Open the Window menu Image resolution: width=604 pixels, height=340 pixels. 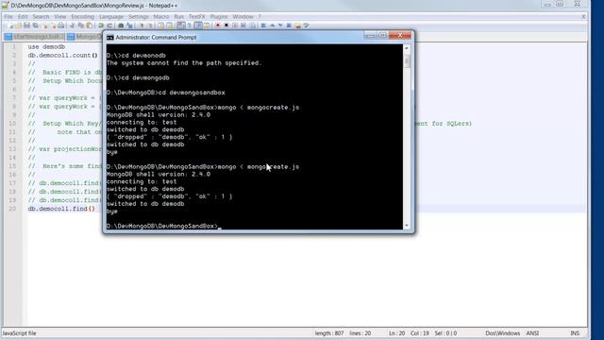coord(243,17)
